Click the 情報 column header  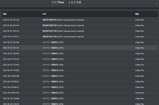(137, 14)
